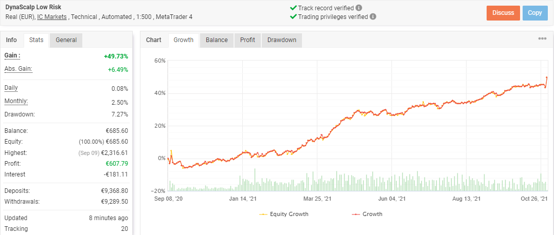Switch to the Info tab
554x235 pixels.
pyautogui.click(x=11, y=40)
